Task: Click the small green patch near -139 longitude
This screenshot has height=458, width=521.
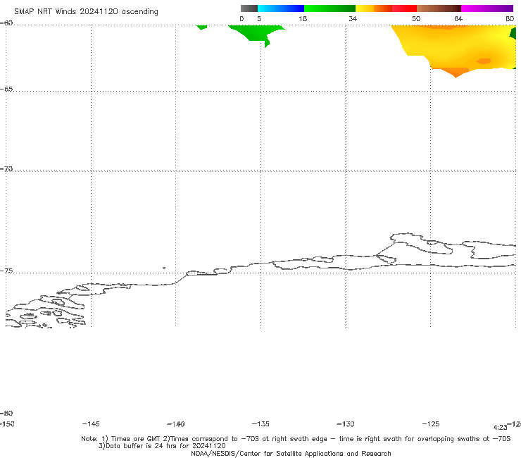Action: (x=201, y=27)
